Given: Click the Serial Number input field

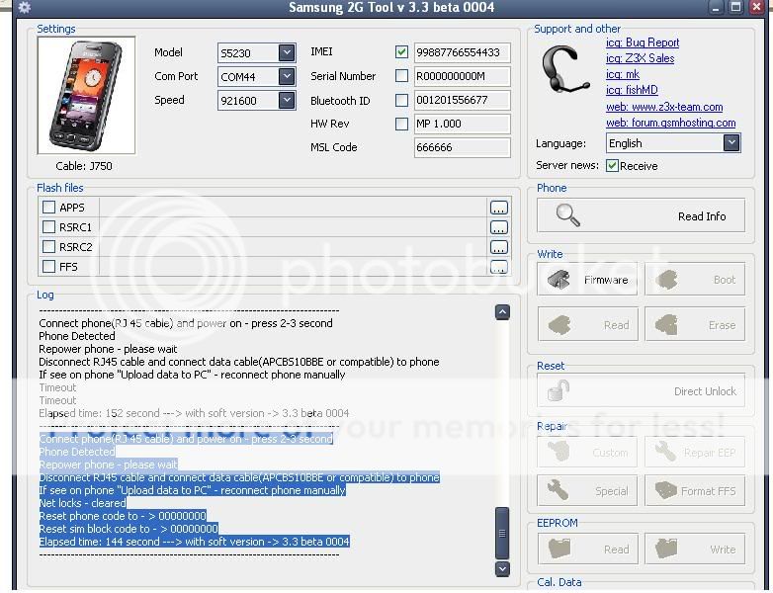Looking at the screenshot, I should click(462, 76).
